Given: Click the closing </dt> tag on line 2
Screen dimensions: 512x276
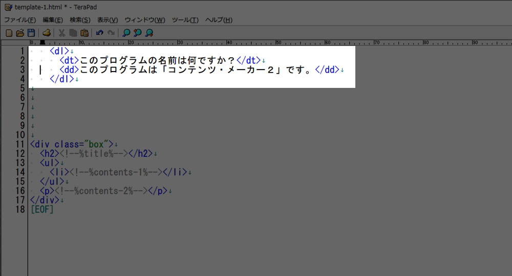Looking at the screenshot, I should [x=248, y=60].
